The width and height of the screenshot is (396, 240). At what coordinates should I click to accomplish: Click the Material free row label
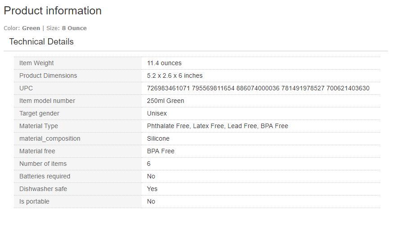(37, 151)
